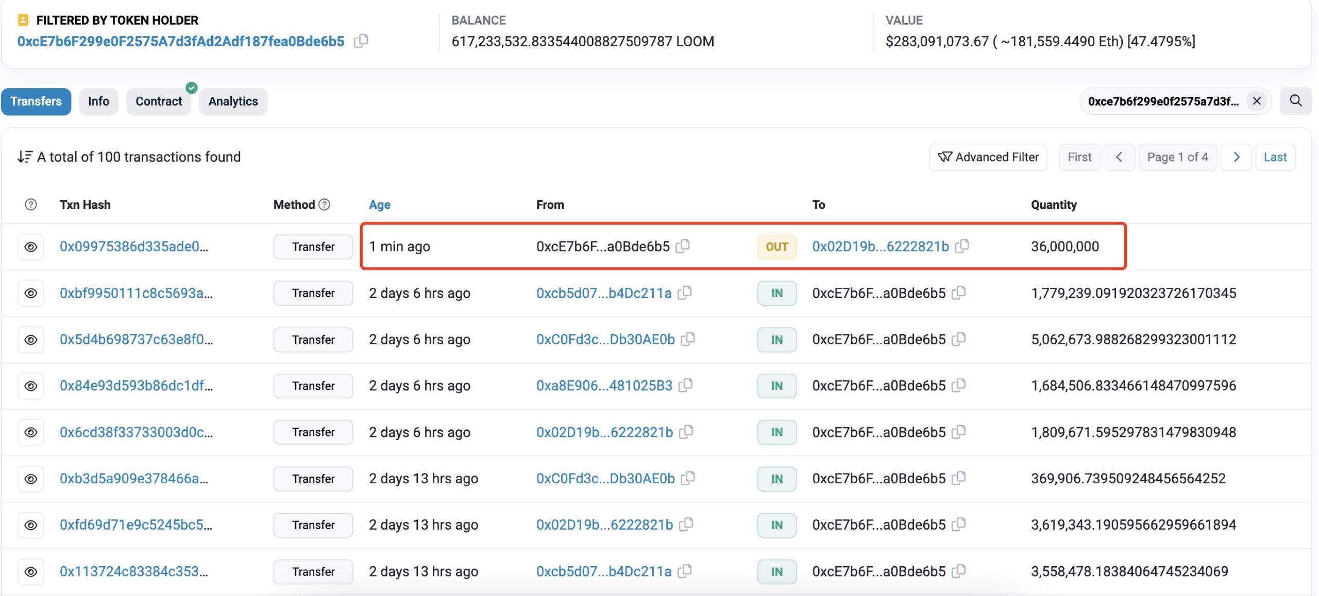
Task: Open the Advanced Filter options
Action: pyautogui.click(x=988, y=157)
